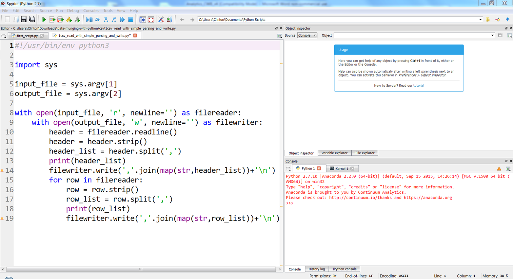Viewport: 513px width, 279px height.
Task: Click the console warning triangle icon
Action: coord(499,168)
